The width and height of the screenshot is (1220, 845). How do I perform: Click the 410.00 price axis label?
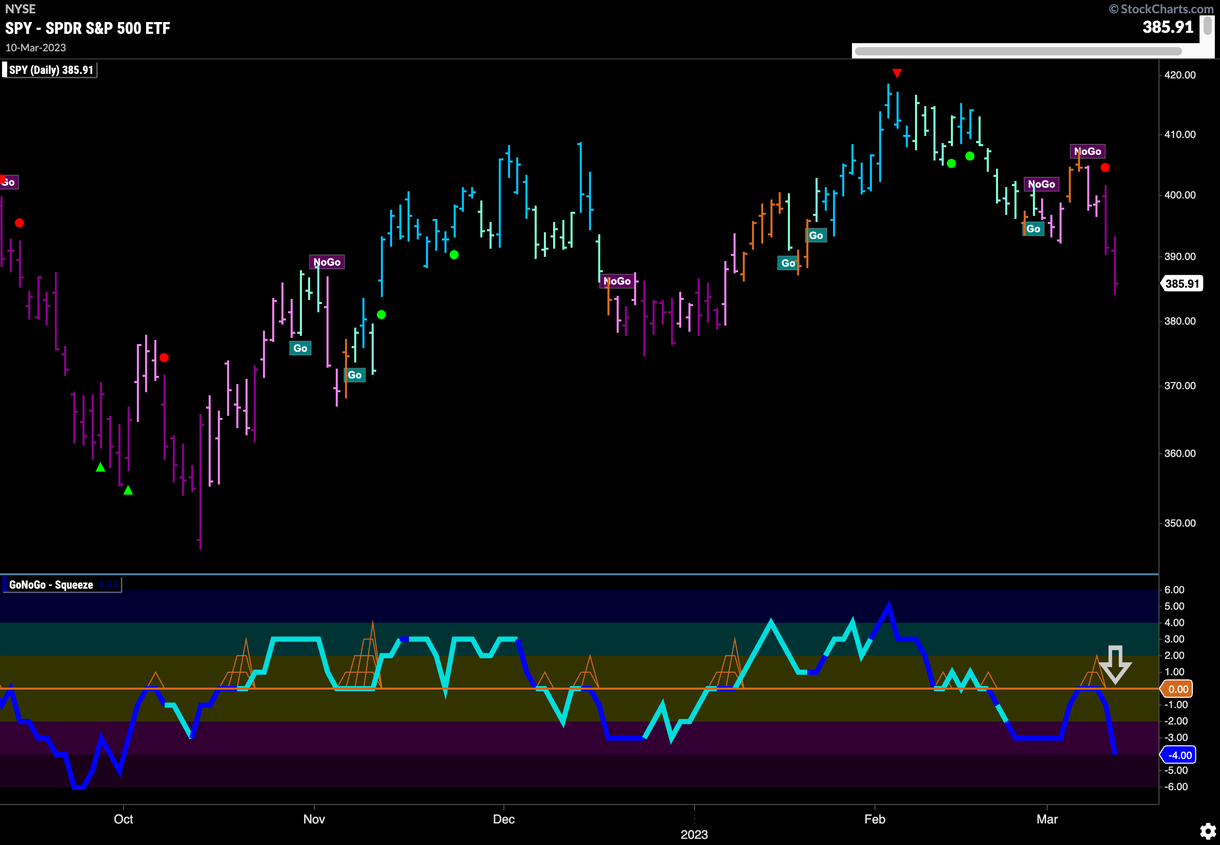[1180, 134]
